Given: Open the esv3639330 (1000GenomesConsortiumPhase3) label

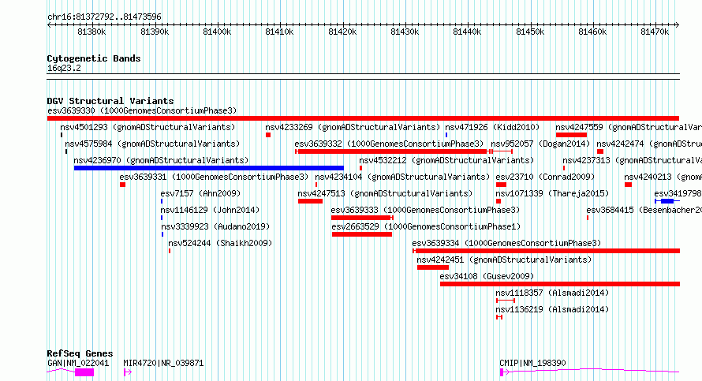Looking at the screenshot, I should point(142,110).
